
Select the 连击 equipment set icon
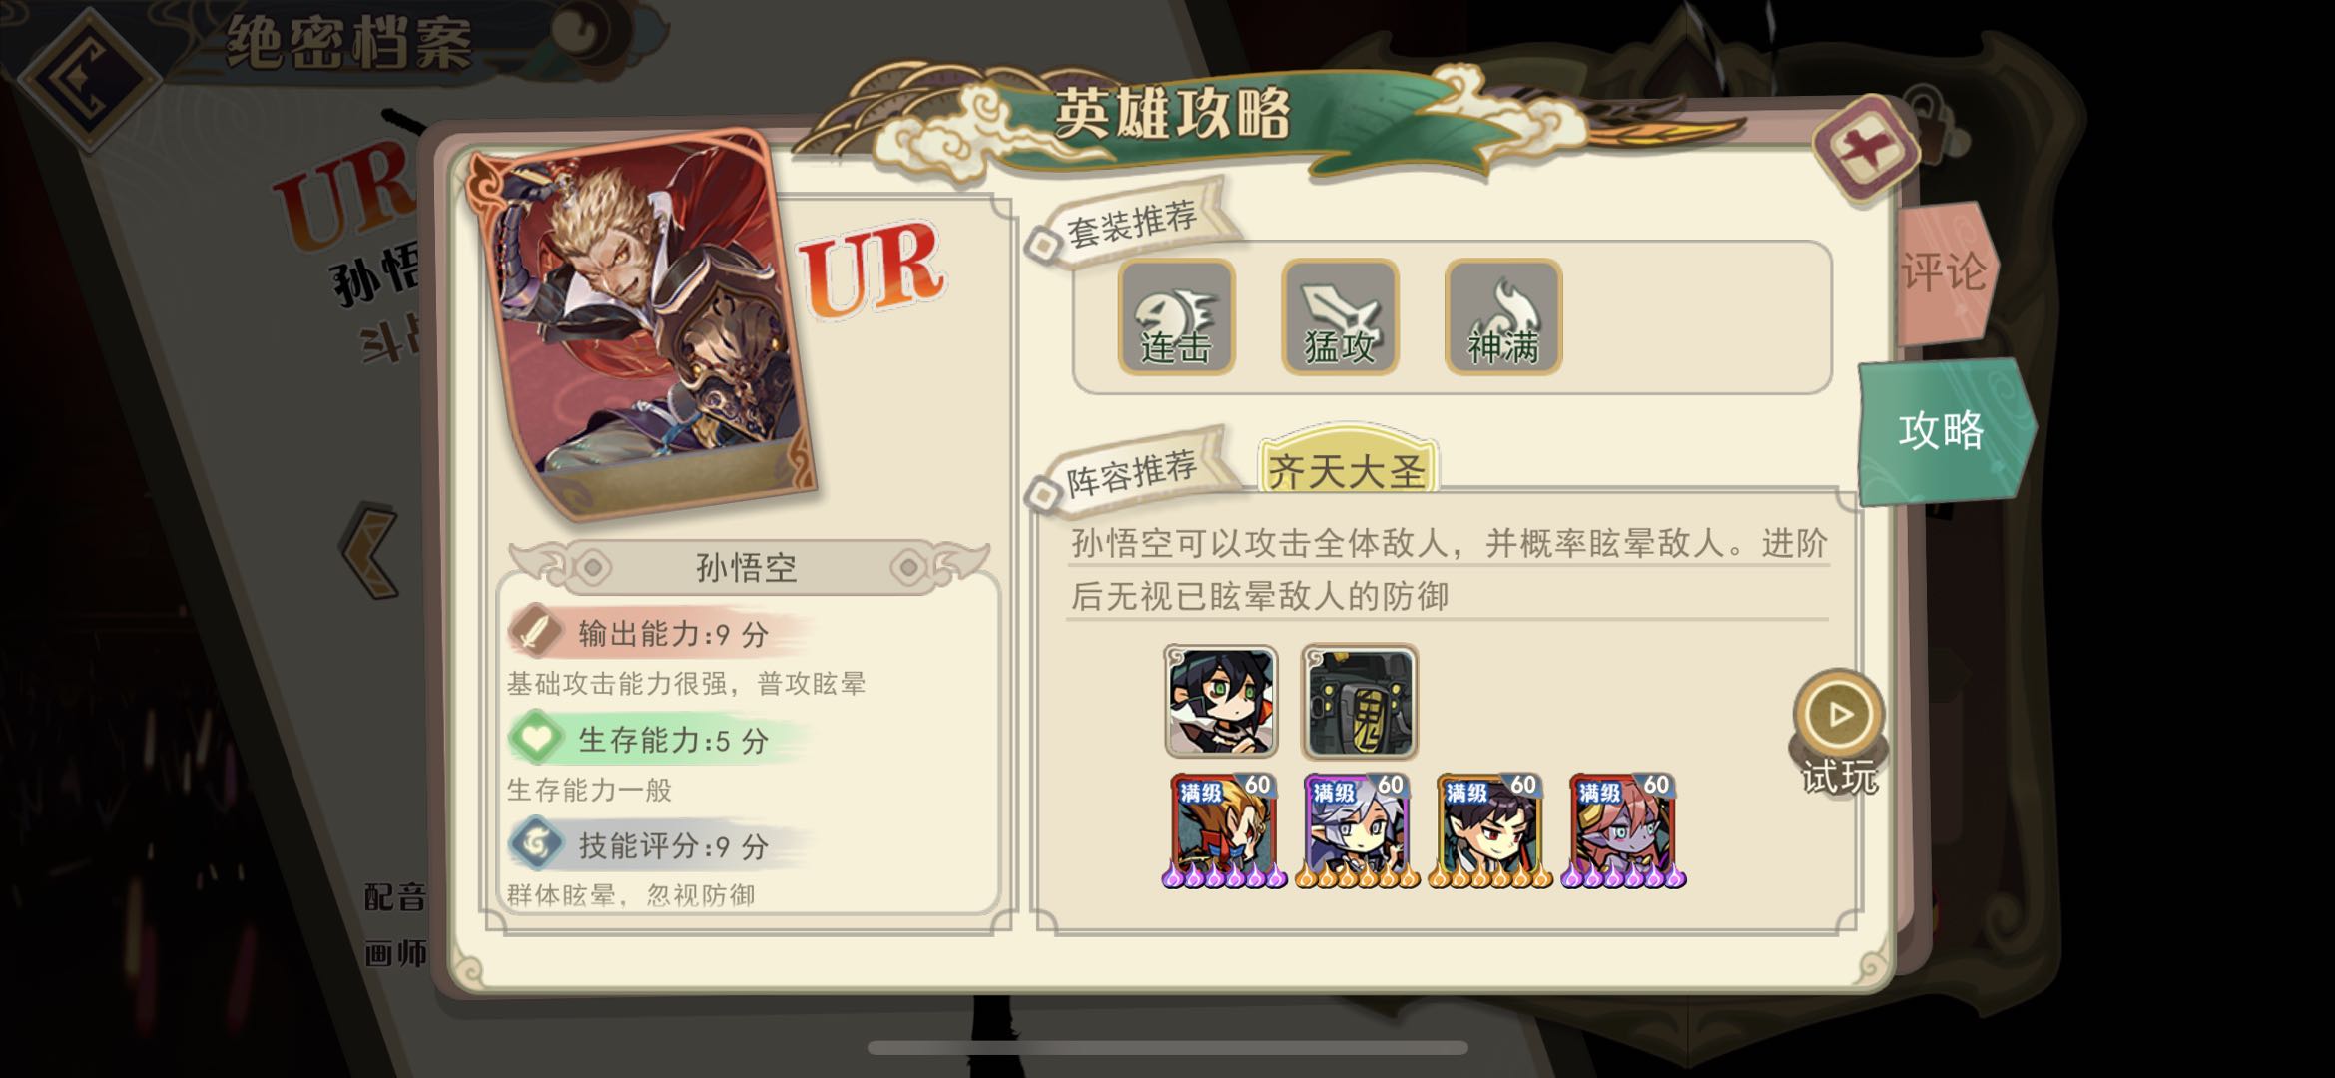(x=1176, y=316)
